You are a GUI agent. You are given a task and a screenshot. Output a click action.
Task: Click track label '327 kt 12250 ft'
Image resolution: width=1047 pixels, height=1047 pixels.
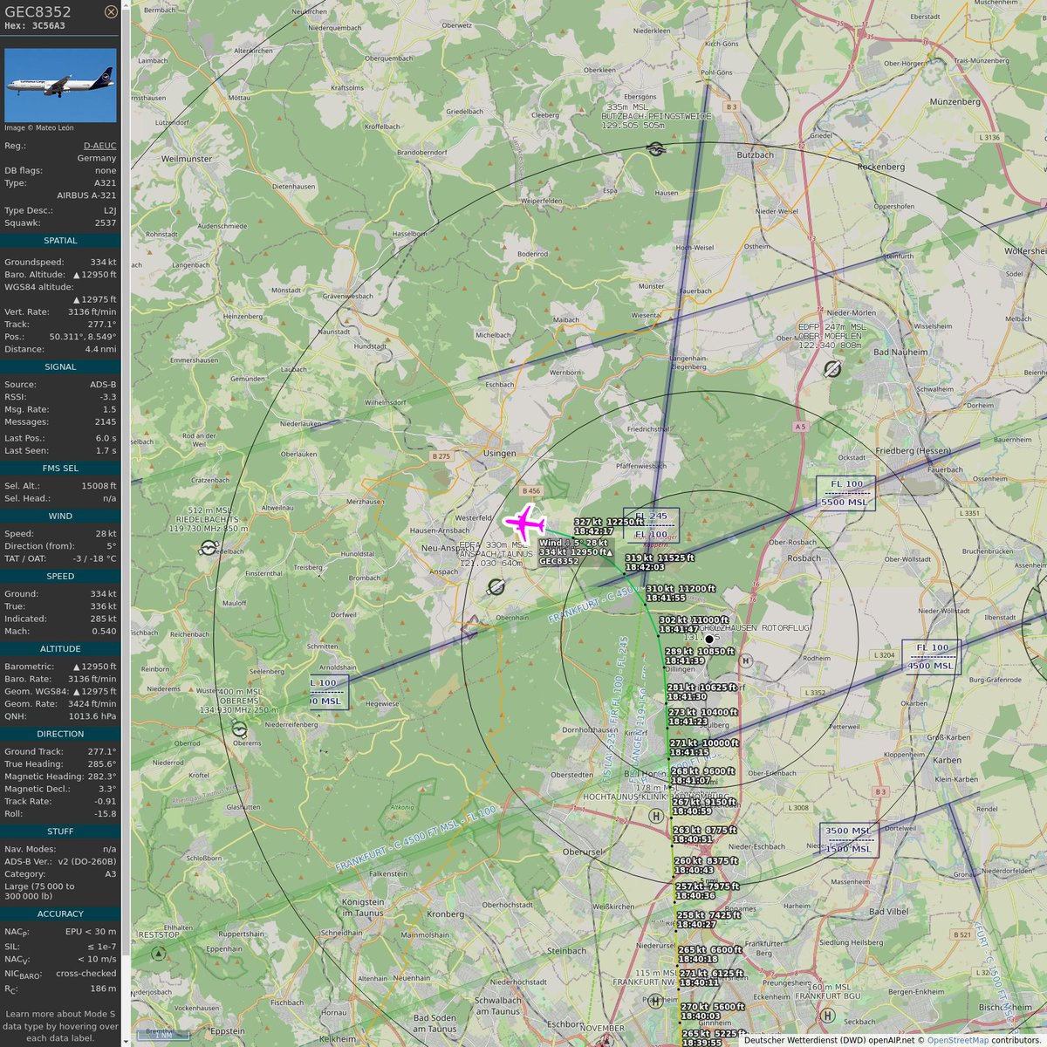point(609,522)
